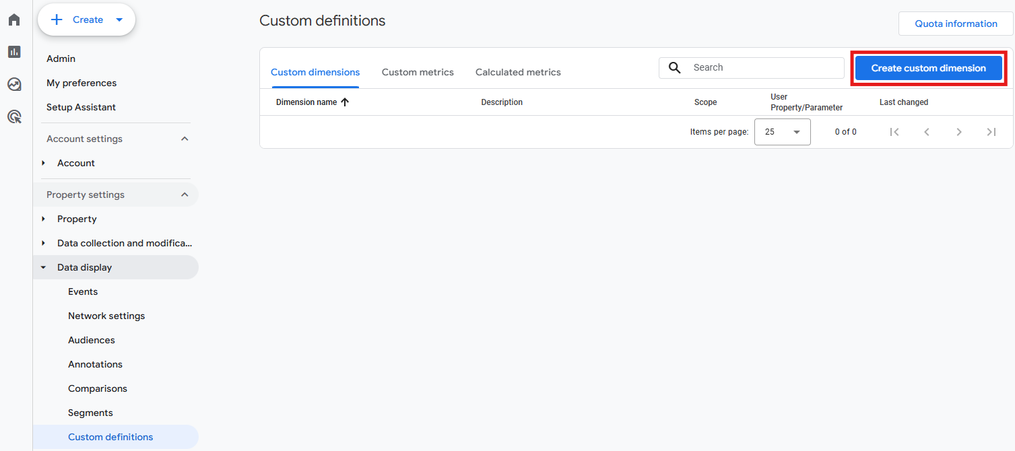Screen dimensions: 1015x451
Task: Click the Scope column header
Action: pos(705,102)
